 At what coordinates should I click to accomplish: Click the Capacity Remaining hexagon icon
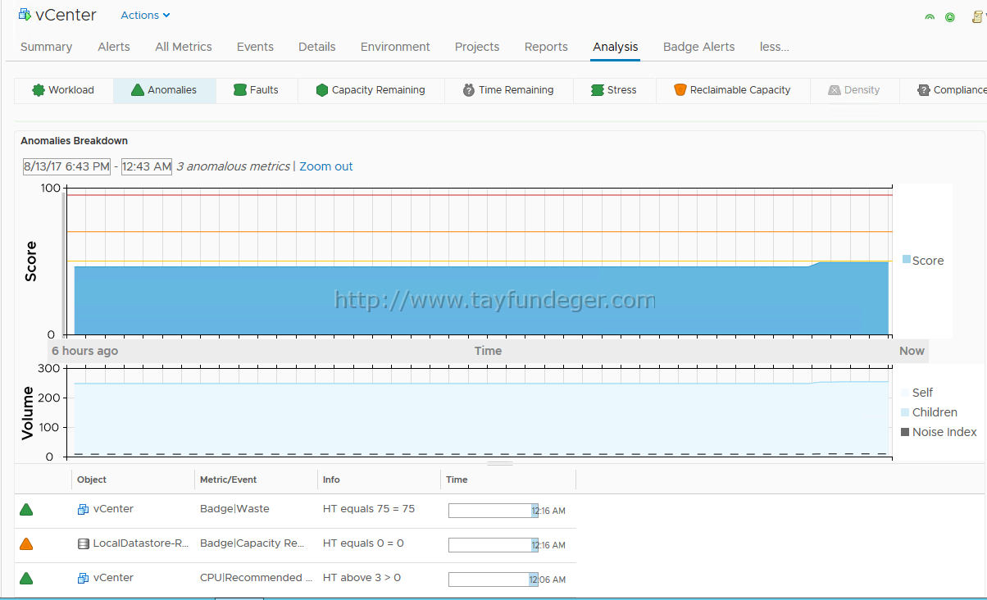(322, 90)
